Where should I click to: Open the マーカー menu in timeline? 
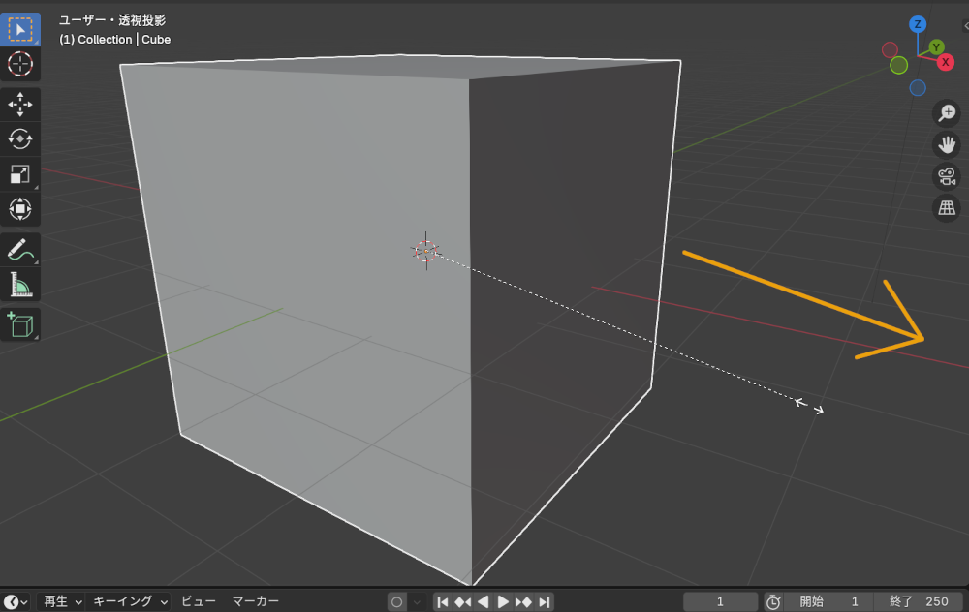pos(255,601)
